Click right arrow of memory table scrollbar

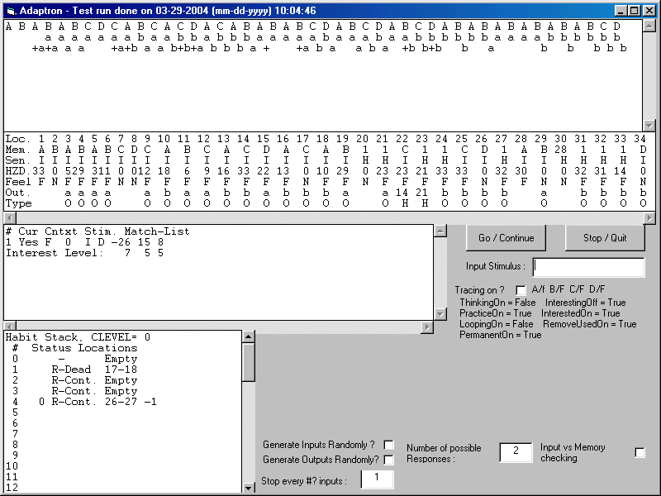649,218
